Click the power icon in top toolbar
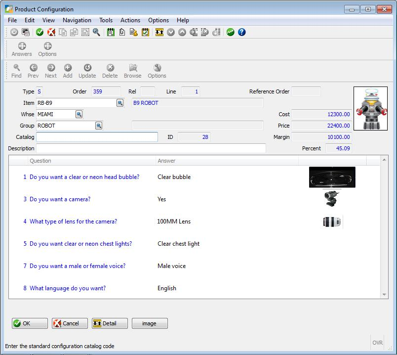Image resolution: width=397 pixels, height=355 pixels. click(x=14, y=32)
